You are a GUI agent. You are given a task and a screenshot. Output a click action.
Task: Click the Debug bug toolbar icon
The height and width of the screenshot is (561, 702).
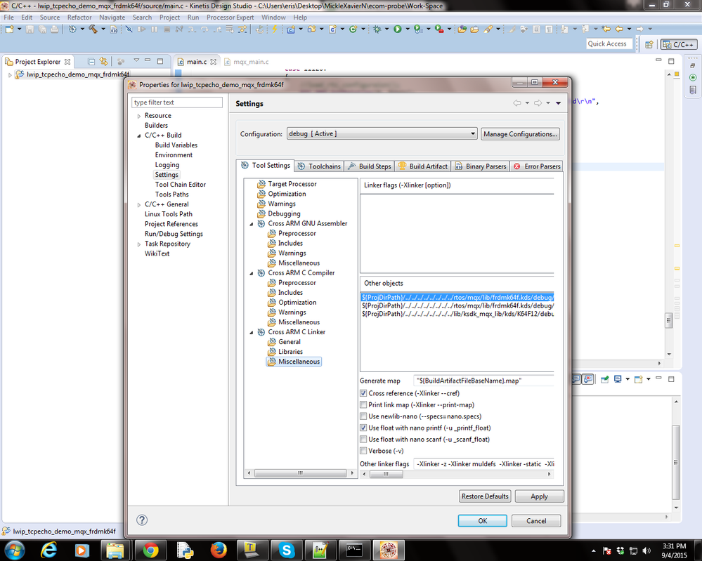[x=377, y=29]
